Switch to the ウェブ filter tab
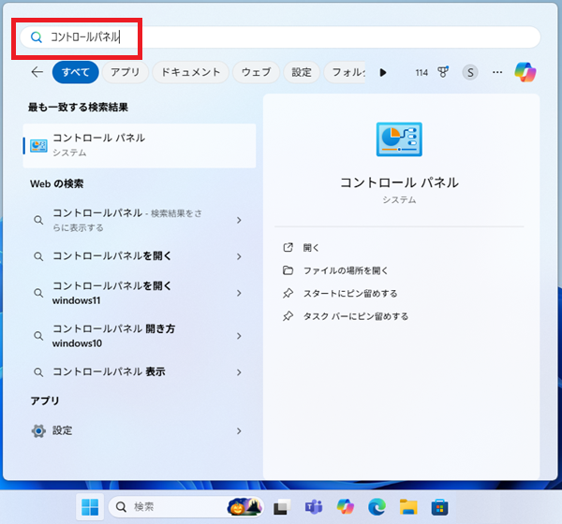The width and height of the screenshot is (562, 524). tap(257, 72)
